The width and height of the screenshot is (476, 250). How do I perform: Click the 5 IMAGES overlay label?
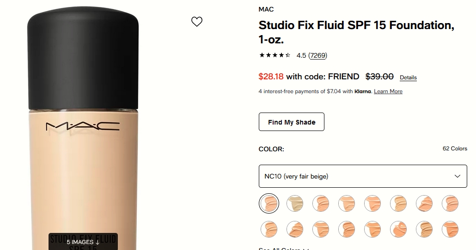coord(83,242)
